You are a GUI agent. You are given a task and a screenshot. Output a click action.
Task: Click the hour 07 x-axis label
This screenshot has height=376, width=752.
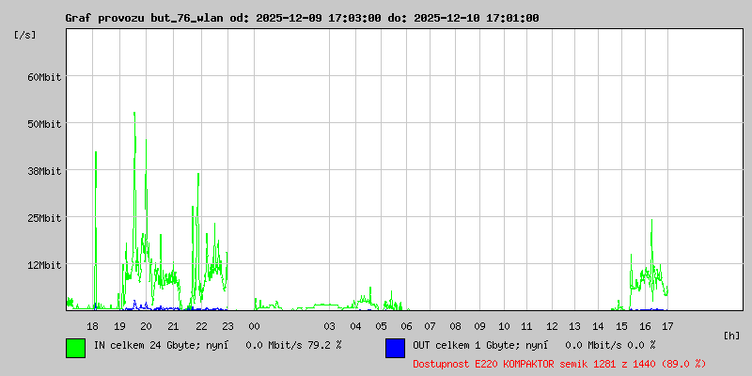point(430,326)
